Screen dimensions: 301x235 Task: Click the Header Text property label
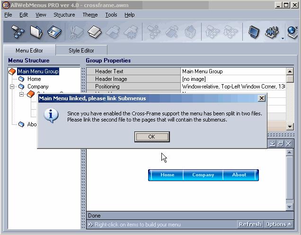pyautogui.click(x=109, y=71)
